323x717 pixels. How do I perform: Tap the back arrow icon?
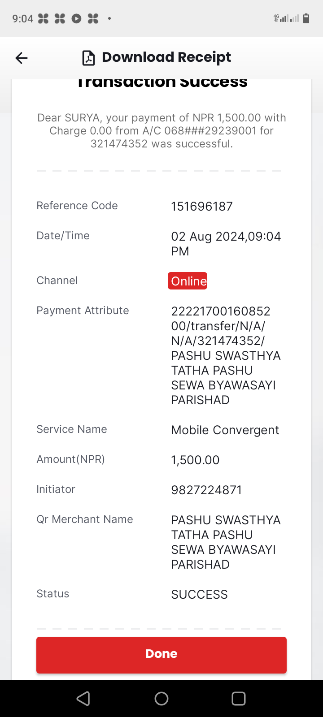(x=22, y=58)
